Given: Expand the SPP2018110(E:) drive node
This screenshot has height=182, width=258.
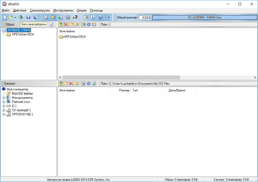Looking at the screenshot, I should 4,114.
